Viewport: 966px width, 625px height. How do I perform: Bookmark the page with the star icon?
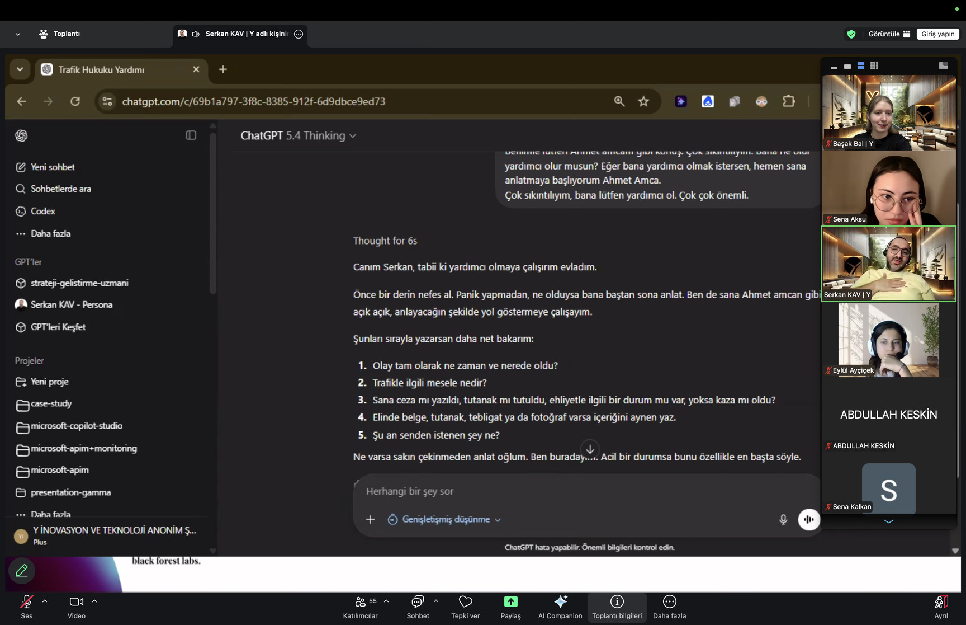pyautogui.click(x=643, y=101)
